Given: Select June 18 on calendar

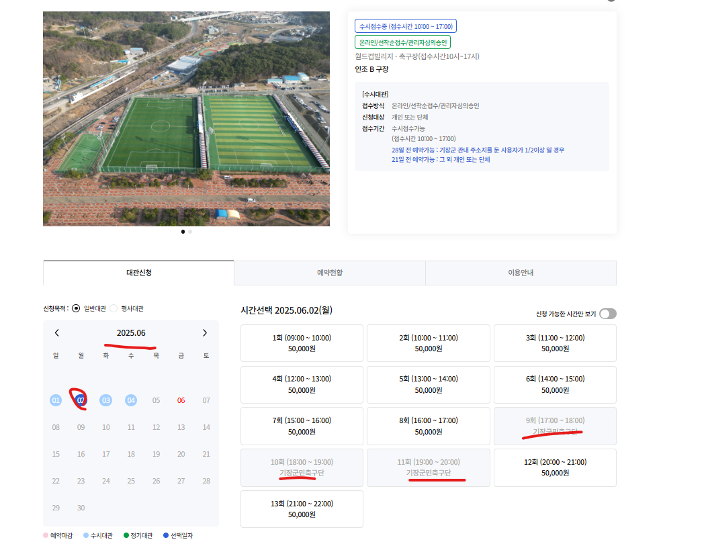Looking at the screenshot, I should [x=131, y=455].
